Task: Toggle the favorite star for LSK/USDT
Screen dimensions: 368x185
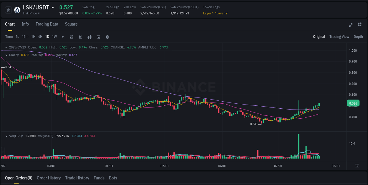Action: 8,10
